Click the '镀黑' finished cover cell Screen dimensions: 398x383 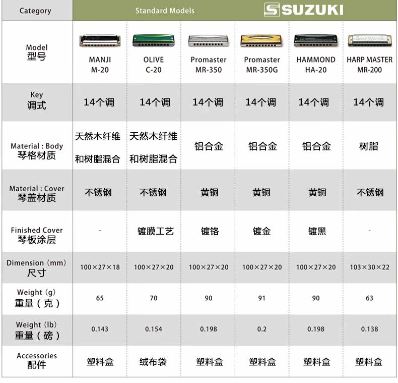(317, 231)
